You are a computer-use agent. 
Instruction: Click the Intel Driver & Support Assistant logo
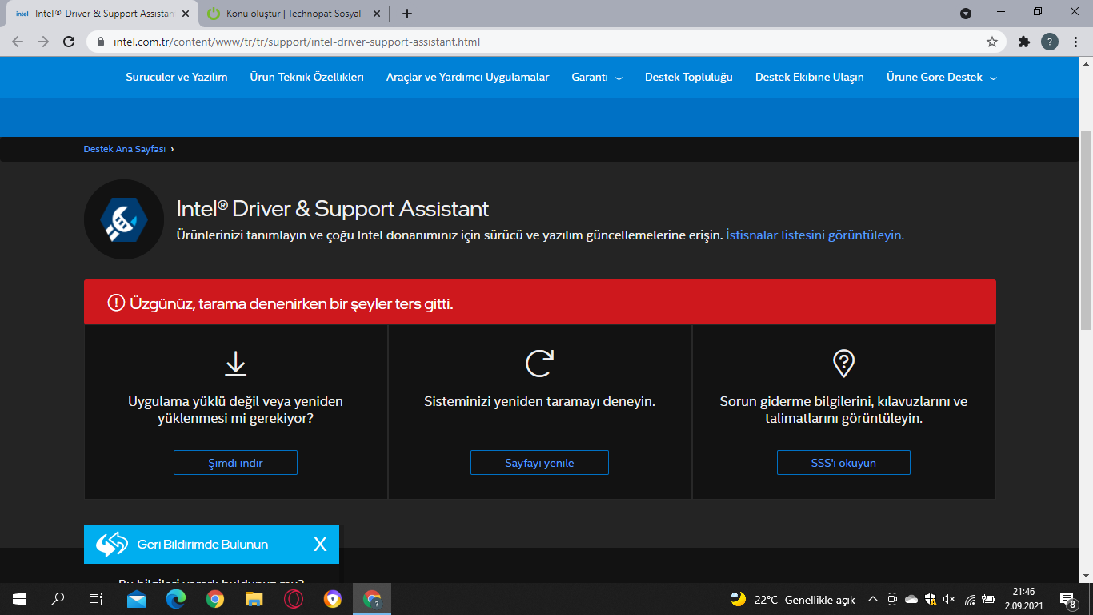[x=124, y=219]
